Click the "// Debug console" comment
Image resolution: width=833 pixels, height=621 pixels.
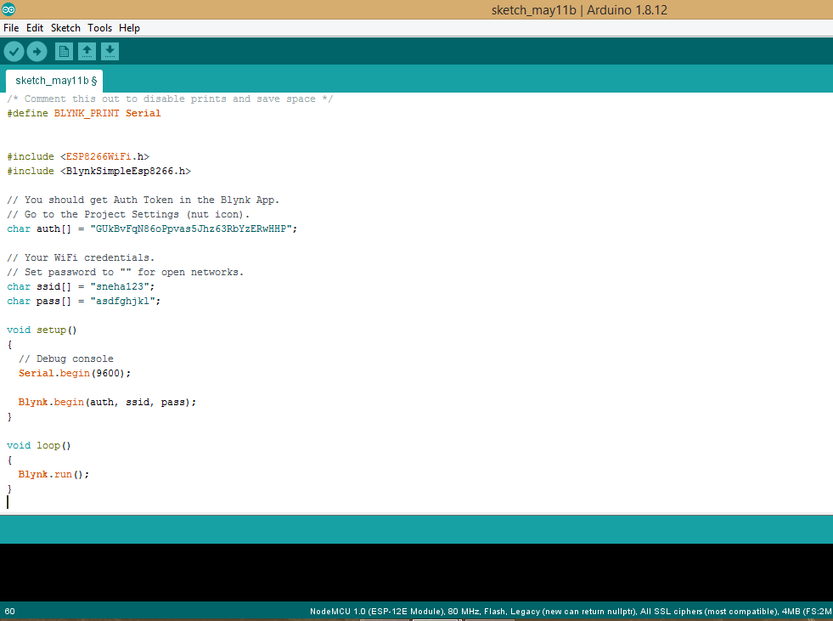(66, 358)
